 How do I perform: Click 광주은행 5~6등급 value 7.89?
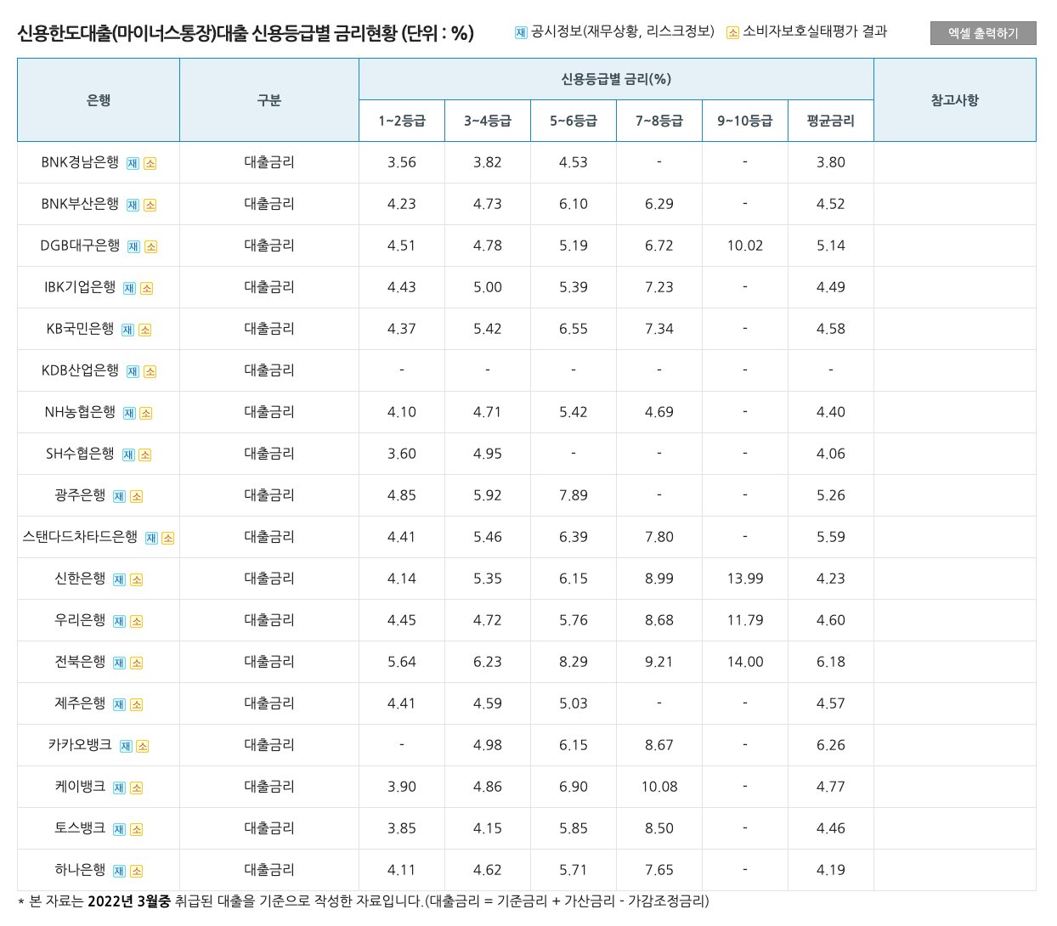click(x=574, y=495)
